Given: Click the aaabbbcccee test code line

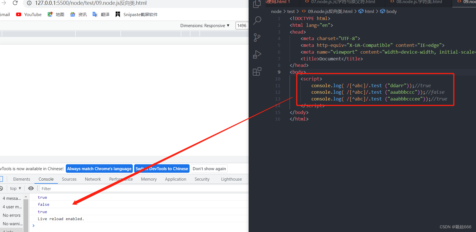Looking at the screenshot, I should click(x=379, y=99).
